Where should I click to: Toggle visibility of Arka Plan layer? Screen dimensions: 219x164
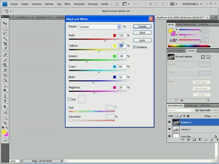point(169,136)
